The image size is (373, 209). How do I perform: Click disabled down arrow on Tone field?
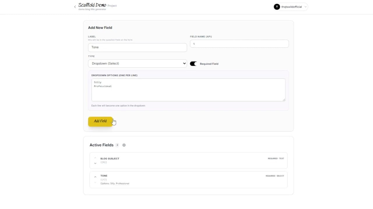(95, 183)
